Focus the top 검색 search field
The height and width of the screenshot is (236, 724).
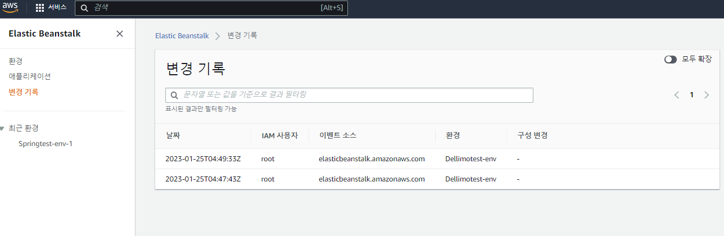(211, 8)
